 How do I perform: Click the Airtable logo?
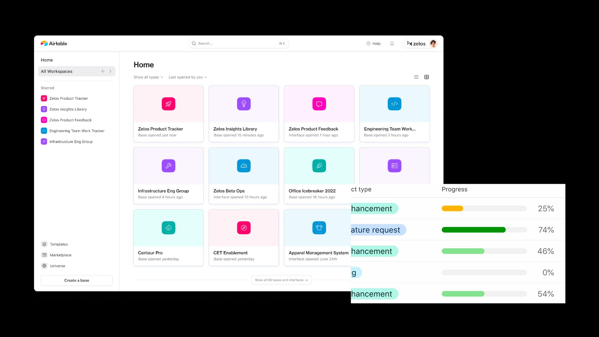[x=54, y=43]
